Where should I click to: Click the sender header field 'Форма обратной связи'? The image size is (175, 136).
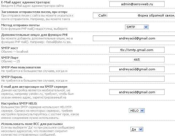pos(134,16)
